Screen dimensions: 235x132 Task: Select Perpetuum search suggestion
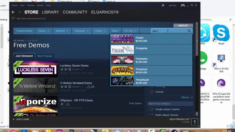tap(151, 81)
